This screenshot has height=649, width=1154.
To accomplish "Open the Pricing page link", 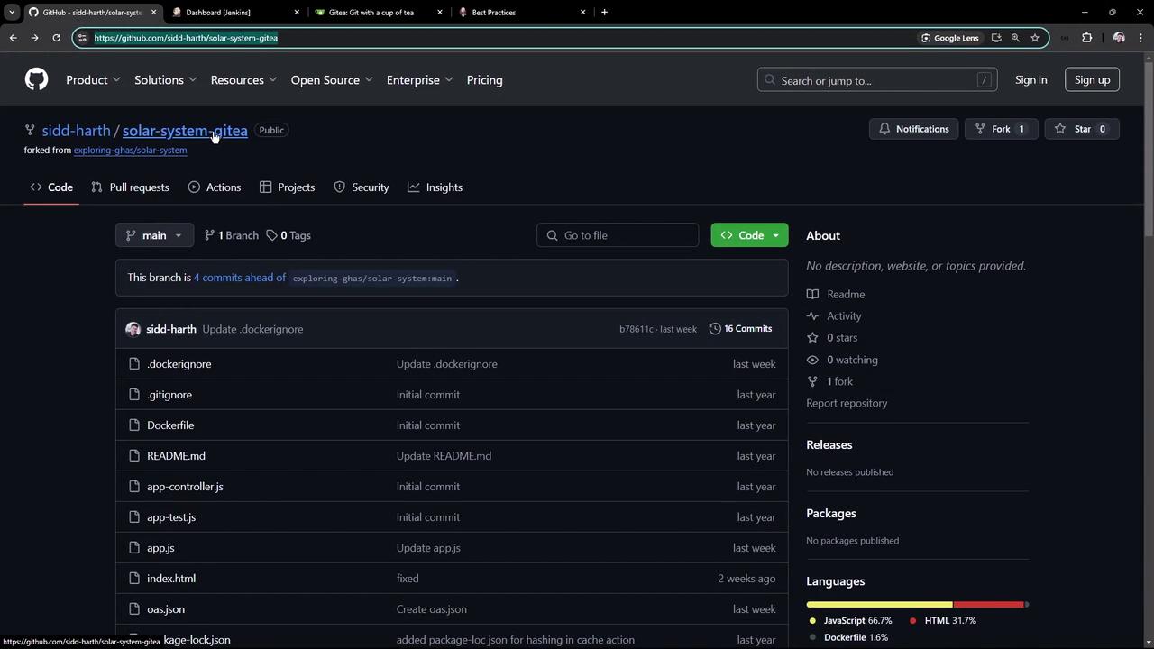I will pos(485,80).
